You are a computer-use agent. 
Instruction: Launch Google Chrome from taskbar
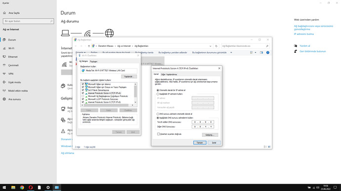(x=22, y=188)
